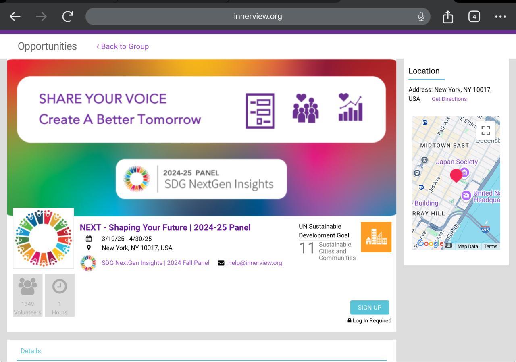
Task: Click the Location panel heading
Action: (x=424, y=71)
